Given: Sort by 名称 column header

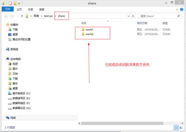Looking at the screenshot, I should (x=84, y=23).
